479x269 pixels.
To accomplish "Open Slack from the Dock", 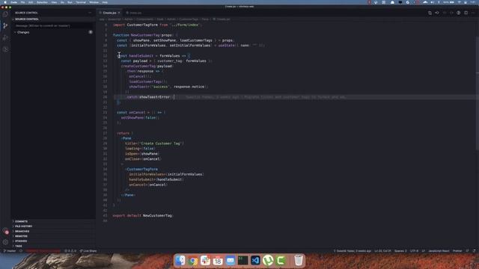I will click(205, 261).
